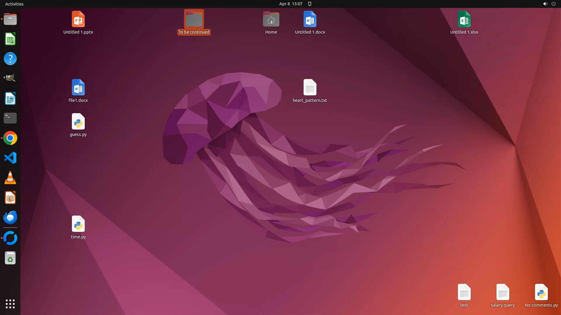Viewport: 561px width, 315px height.
Task: Expand system menu via power icon
Action: tap(553, 4)
